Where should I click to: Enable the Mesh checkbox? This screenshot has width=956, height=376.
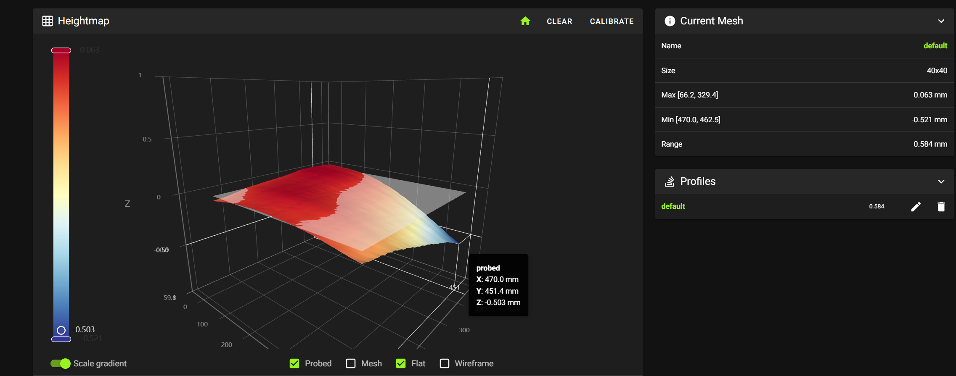[351, 363]
